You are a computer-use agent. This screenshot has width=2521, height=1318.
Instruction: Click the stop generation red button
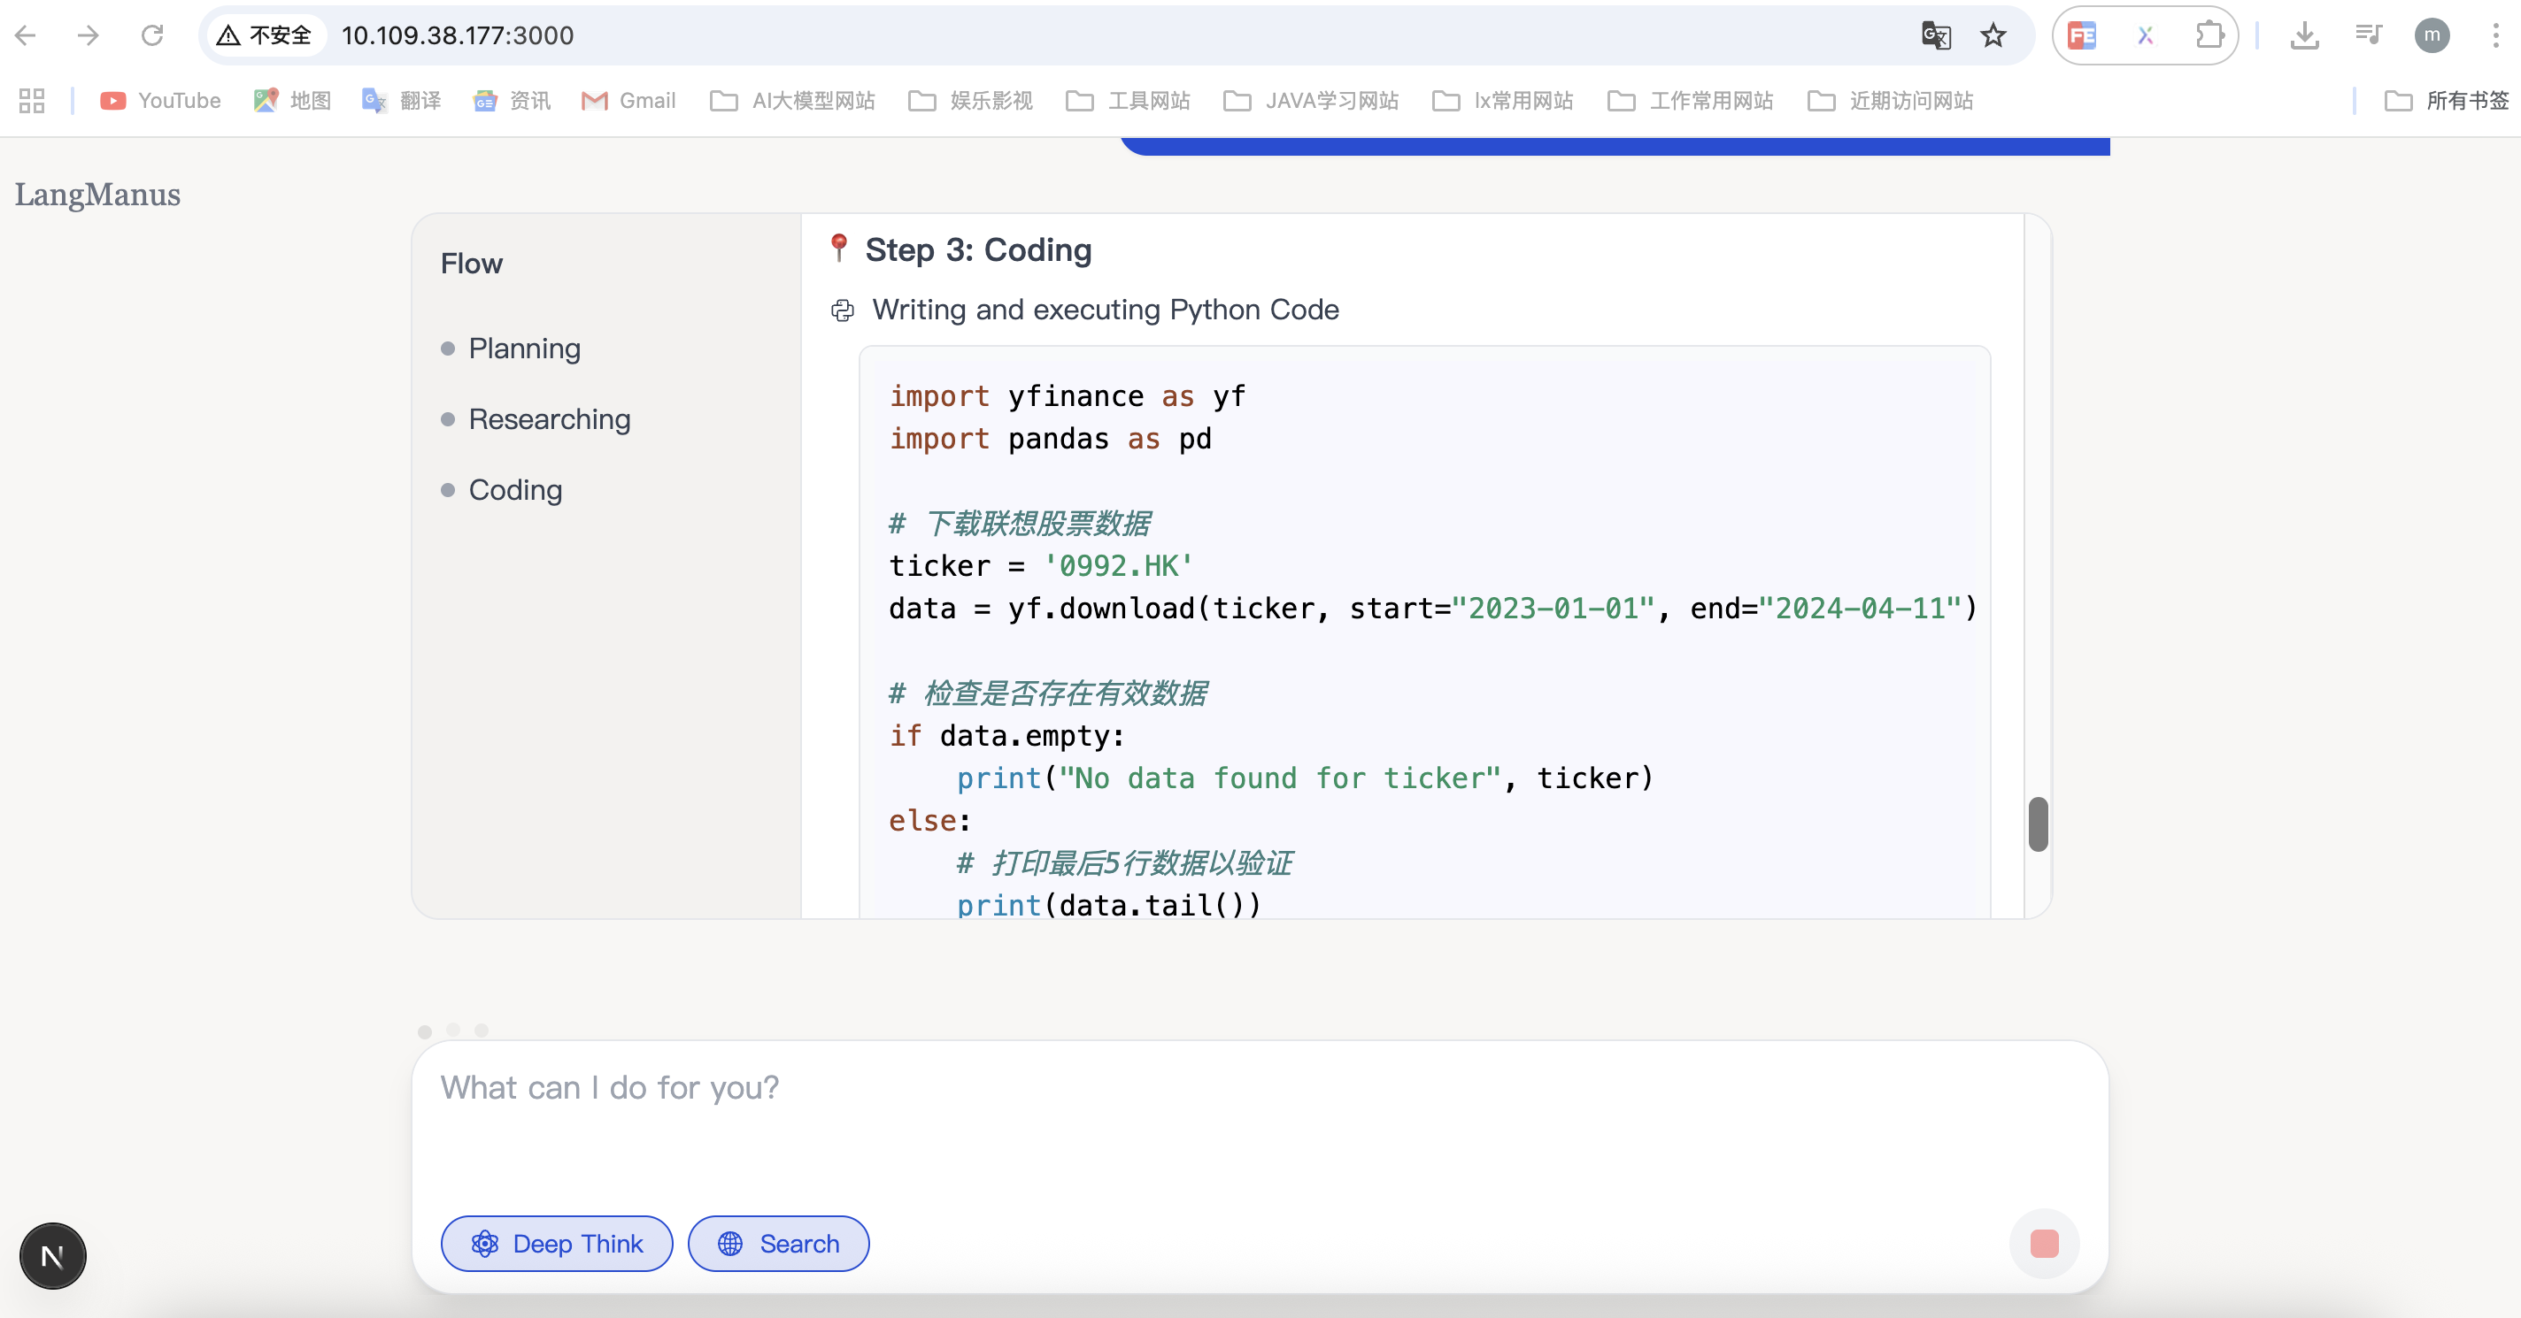click(2043, 1244)
